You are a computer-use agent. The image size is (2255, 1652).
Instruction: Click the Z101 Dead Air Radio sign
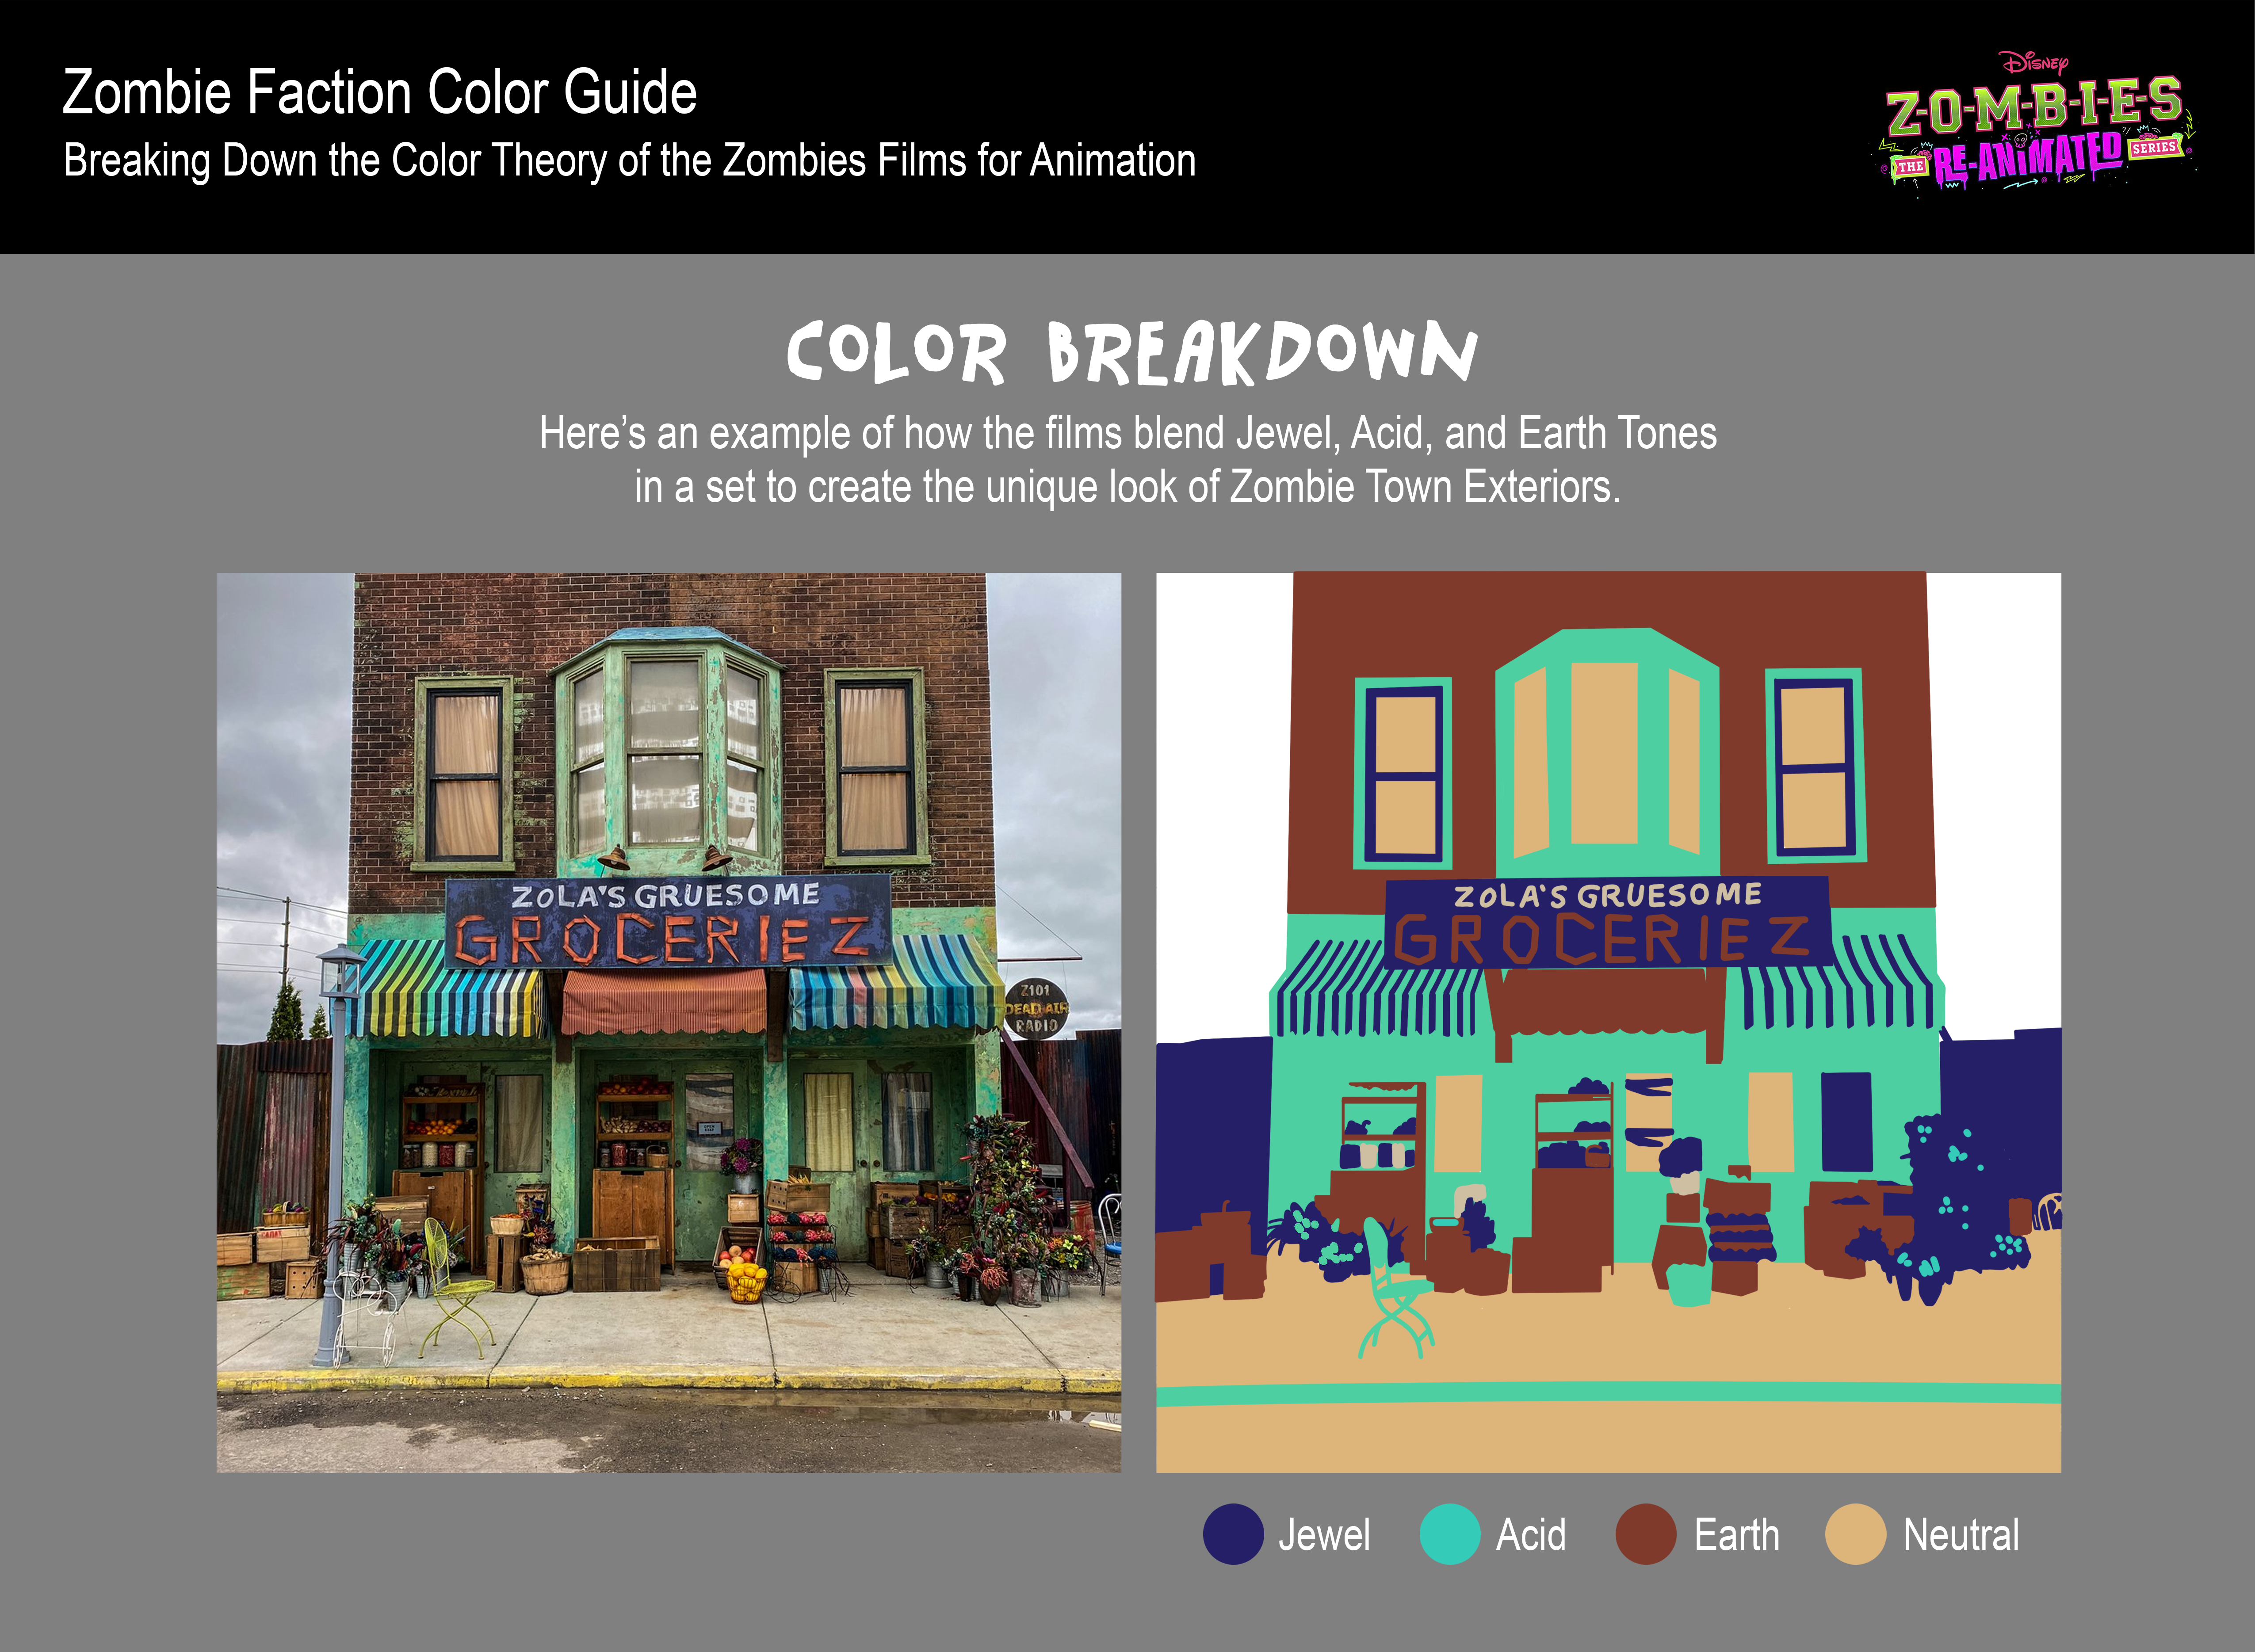[x=1036, y=1008]
